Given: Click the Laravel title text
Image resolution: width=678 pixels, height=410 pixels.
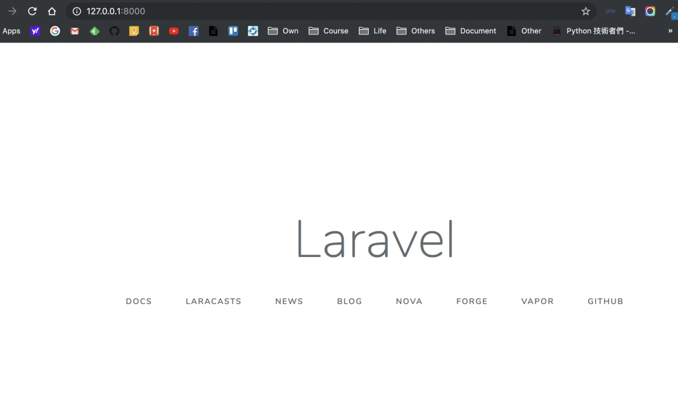Looking at the screenshot, I should click(375, 238).
